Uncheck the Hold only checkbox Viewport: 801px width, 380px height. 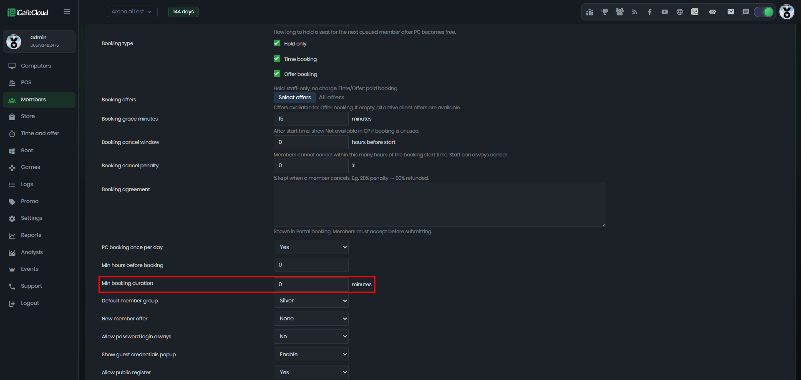point(277,43)
